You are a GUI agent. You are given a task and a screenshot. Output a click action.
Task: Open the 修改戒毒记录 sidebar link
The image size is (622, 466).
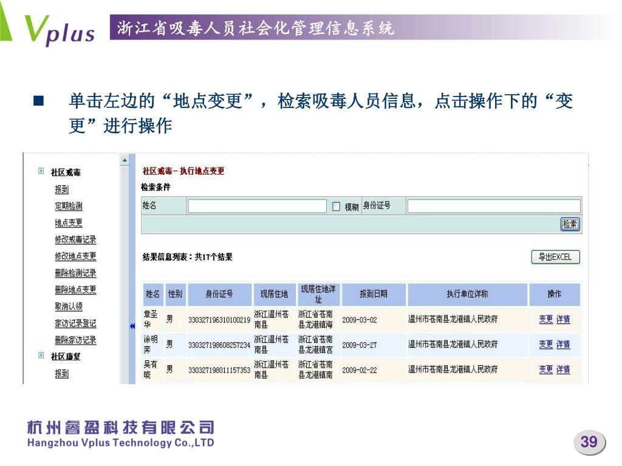click(75, 239)
